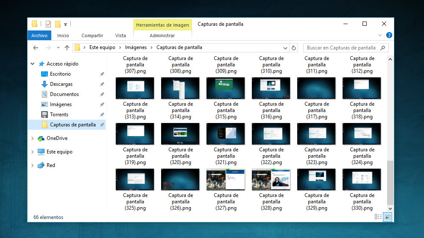This screenshot has height=238, width=424.
Task: Expand the ribbon with the chevron
Action: 380,35
